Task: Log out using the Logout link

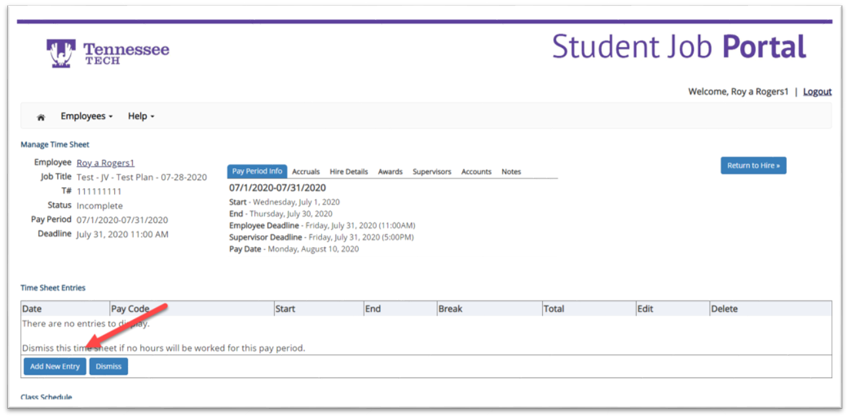Action: pos(817,92)
